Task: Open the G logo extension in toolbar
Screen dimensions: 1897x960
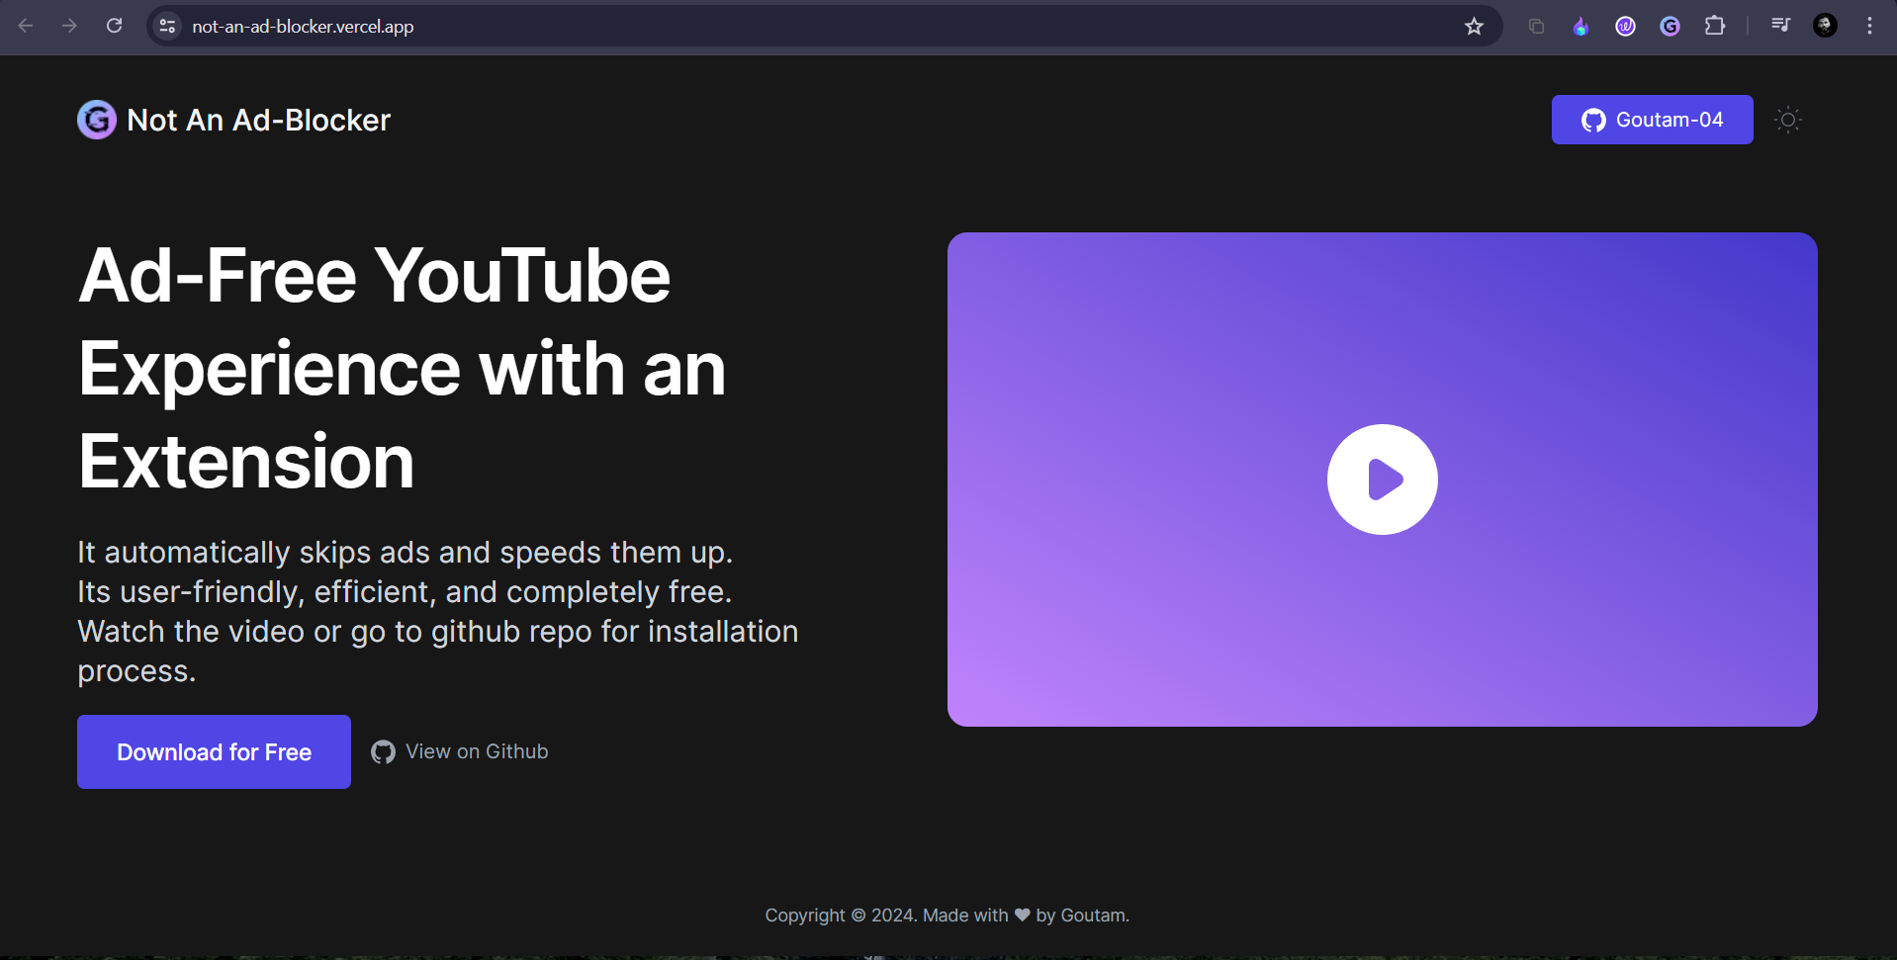Action: pos(1670,26)
